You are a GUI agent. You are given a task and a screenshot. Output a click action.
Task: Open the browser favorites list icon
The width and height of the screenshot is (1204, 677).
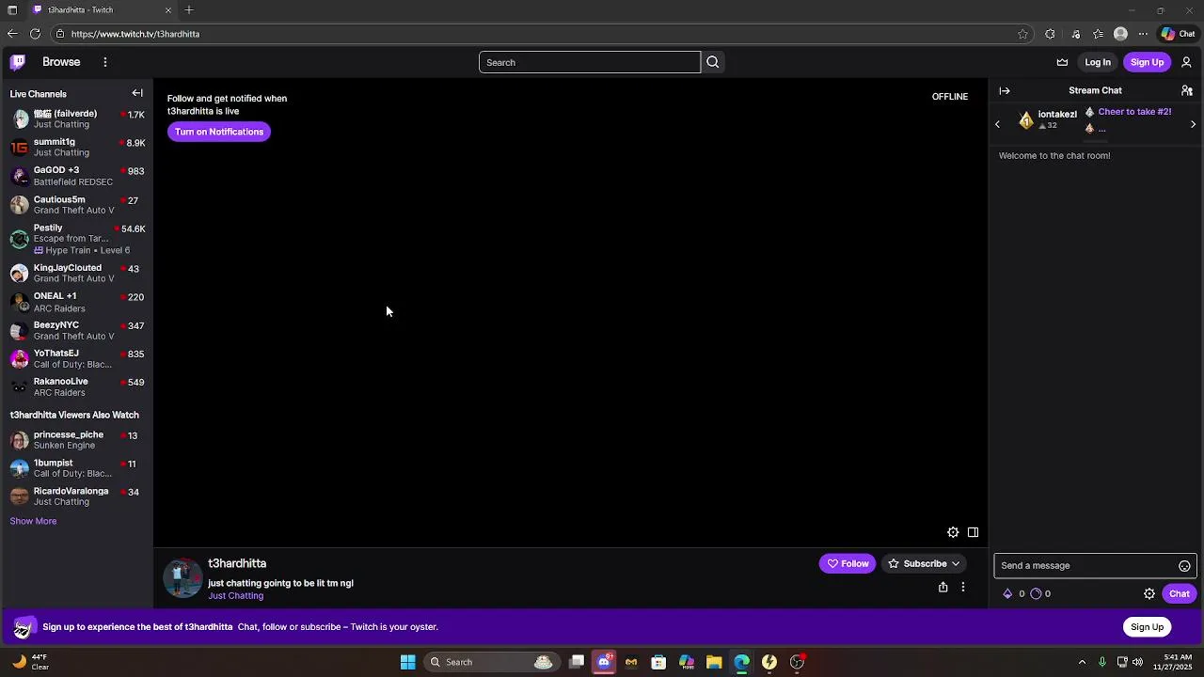(x=1098, y=34)
